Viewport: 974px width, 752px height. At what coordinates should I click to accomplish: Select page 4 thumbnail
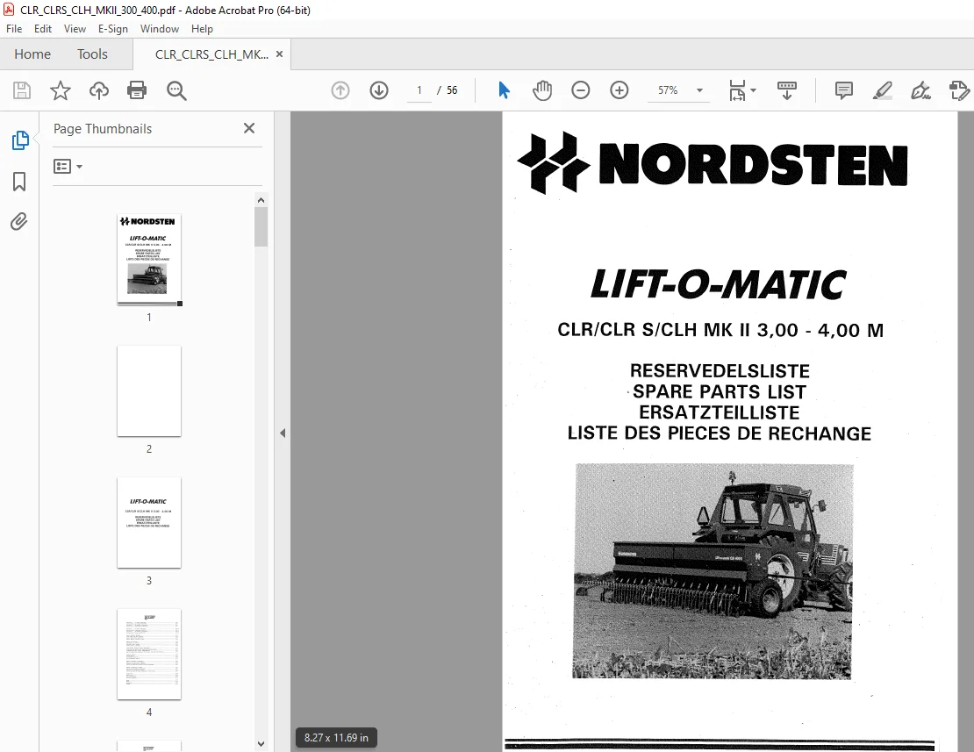[149, 654]
